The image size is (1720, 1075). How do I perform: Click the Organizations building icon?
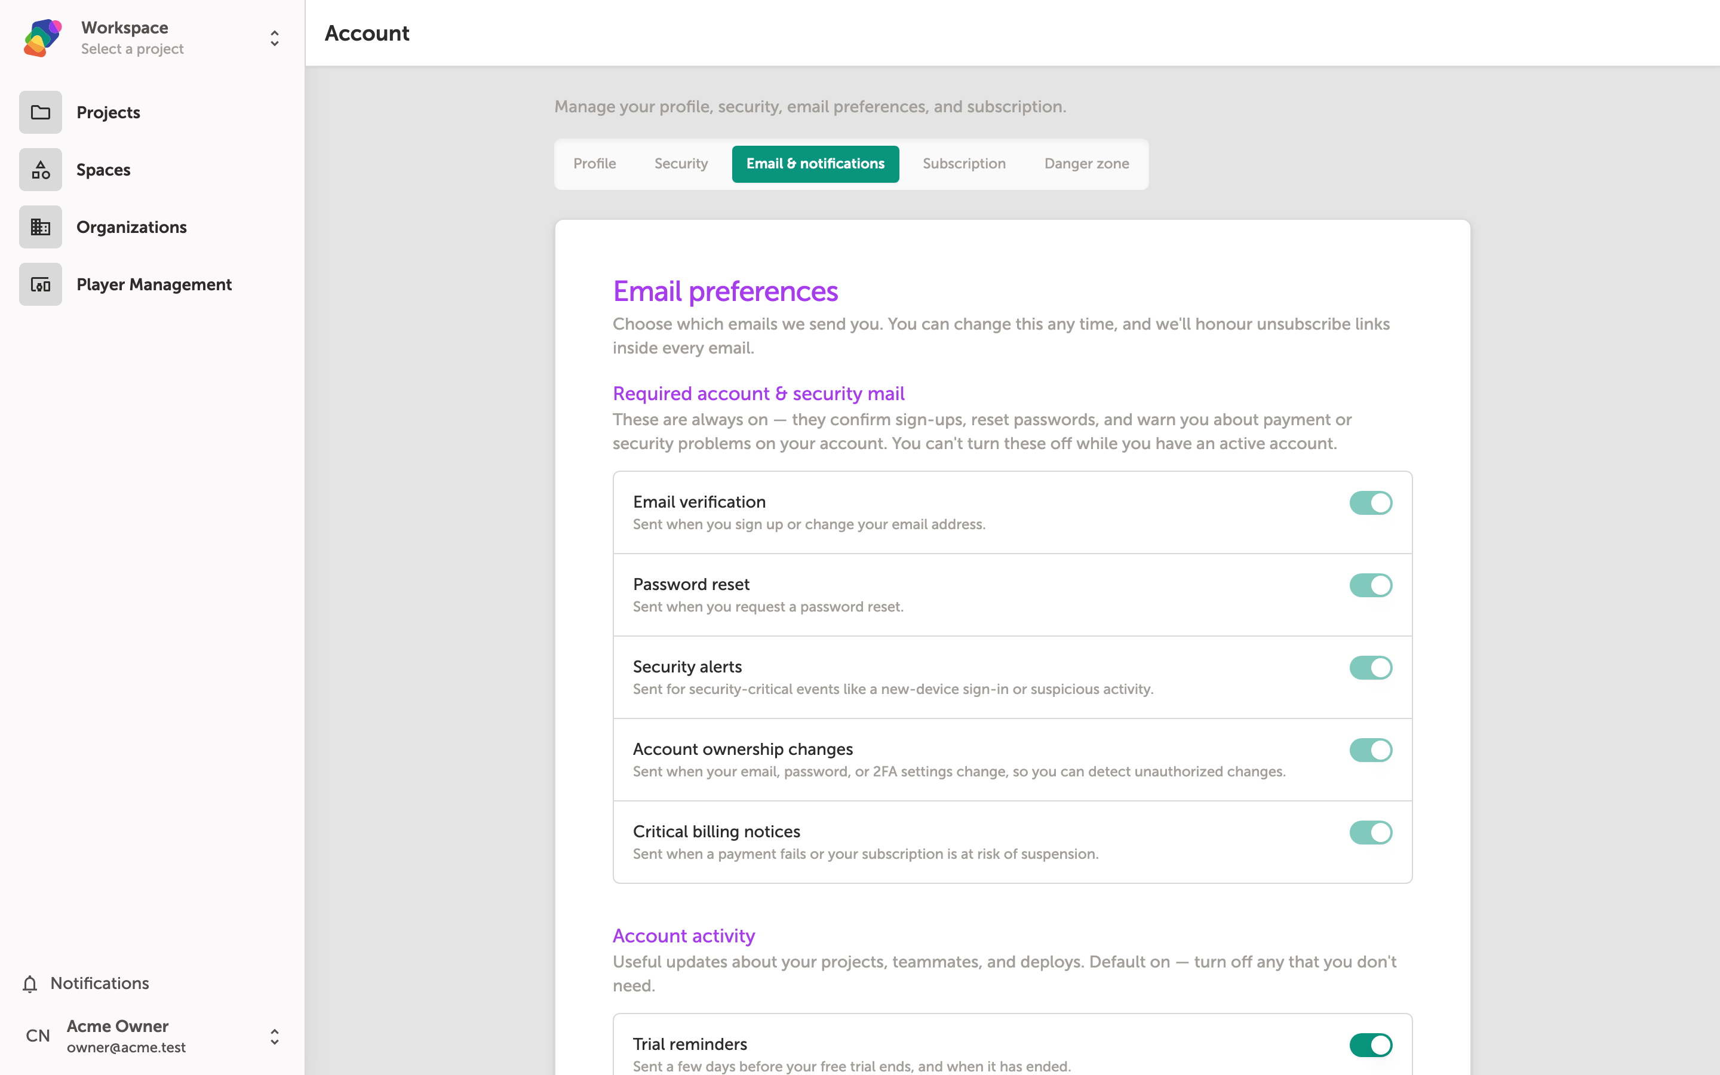tap(41, 227)
